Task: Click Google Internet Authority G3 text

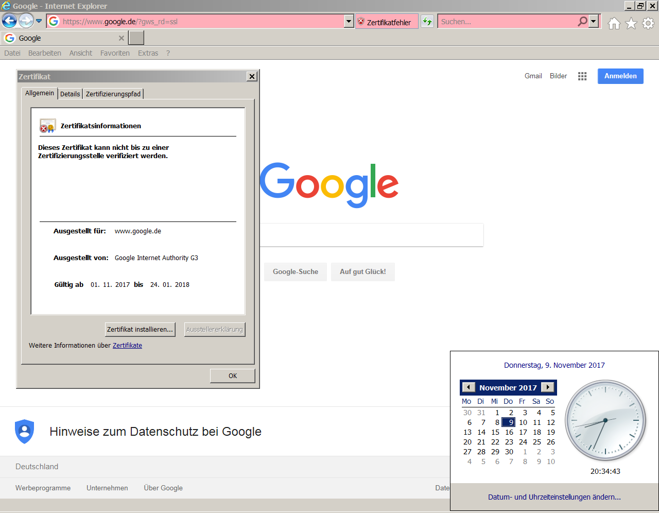Action: tap(157, 258)
